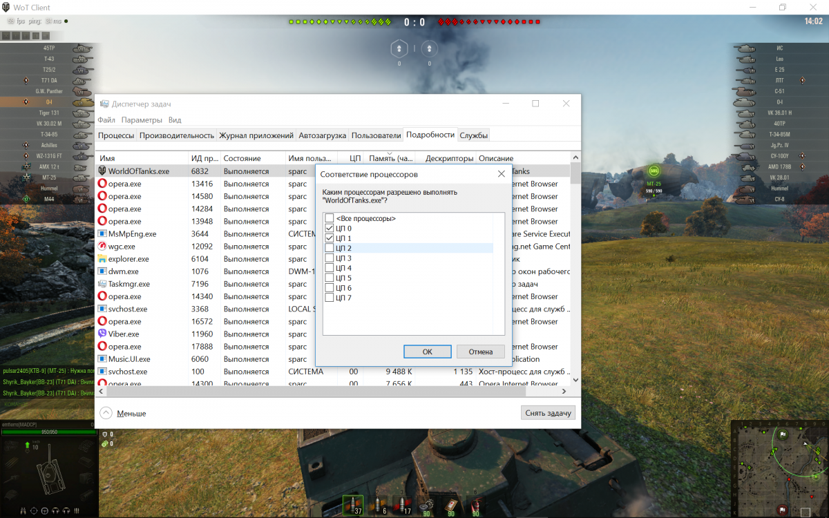Tick the ЦП 7 checkbox
Viewport: 829px width, 518px height.
[329, 298]
